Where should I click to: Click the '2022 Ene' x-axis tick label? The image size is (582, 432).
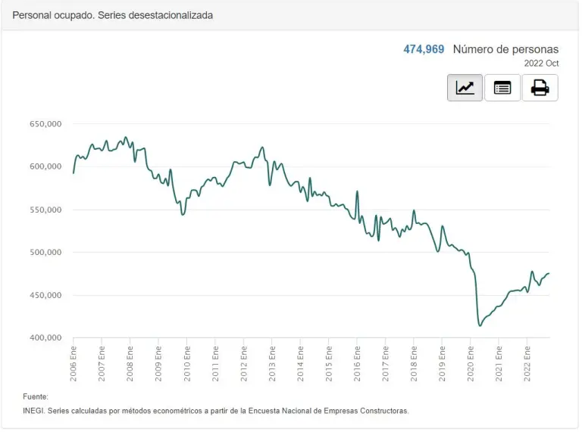coord(527,361)
